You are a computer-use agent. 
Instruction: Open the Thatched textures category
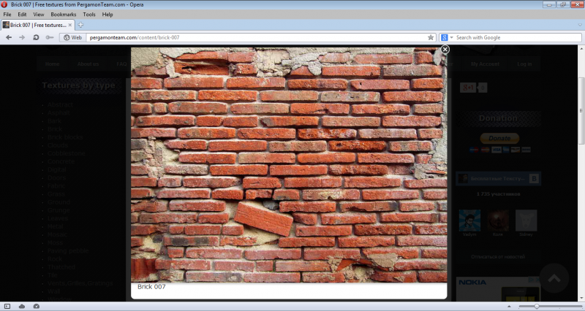tap(61, 267)
